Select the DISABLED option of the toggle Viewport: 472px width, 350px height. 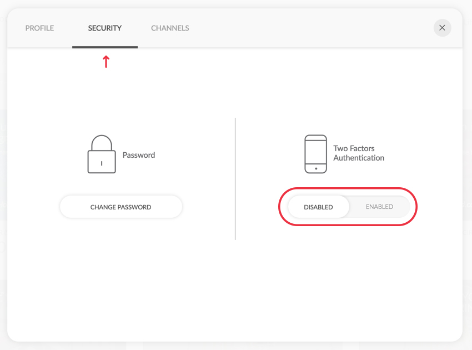click(319, 207)
